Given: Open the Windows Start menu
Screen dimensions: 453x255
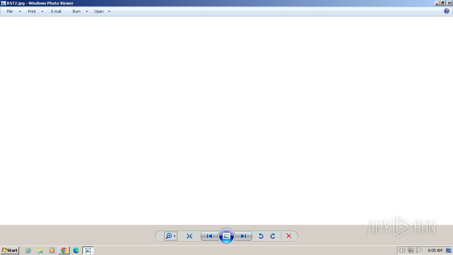Looking at the screenshot, I should (10, 250).
